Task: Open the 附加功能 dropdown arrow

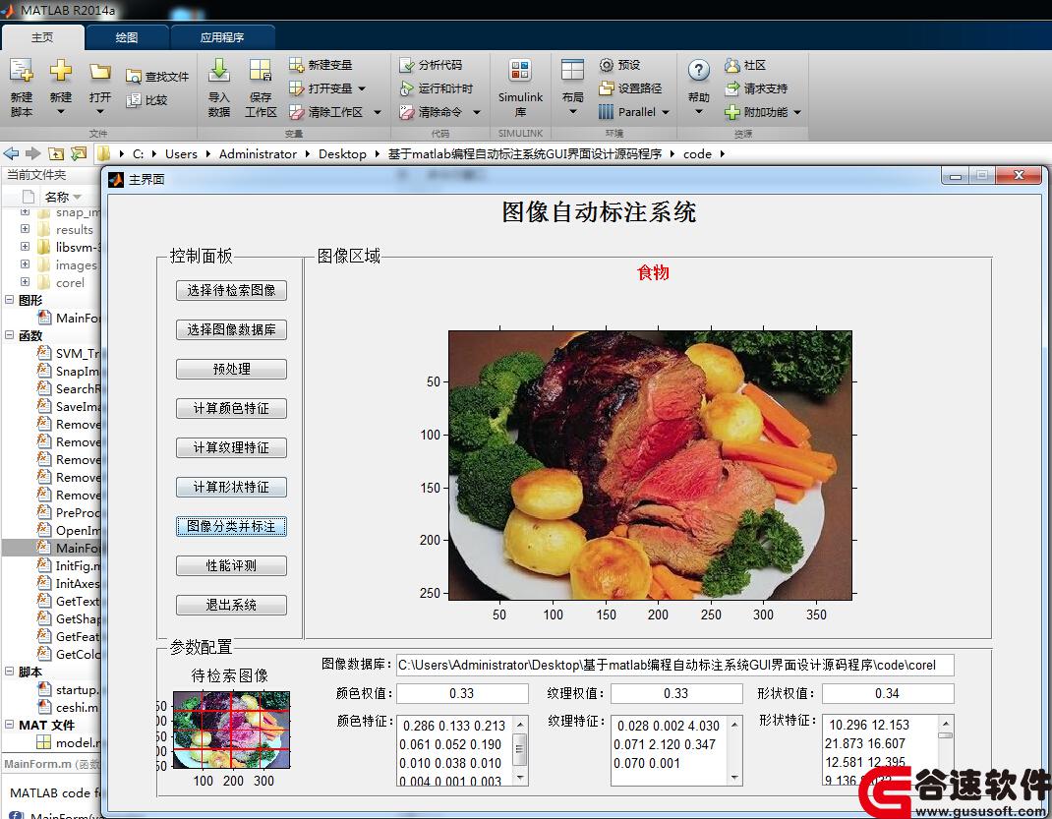Action: (x=797, y=112)
